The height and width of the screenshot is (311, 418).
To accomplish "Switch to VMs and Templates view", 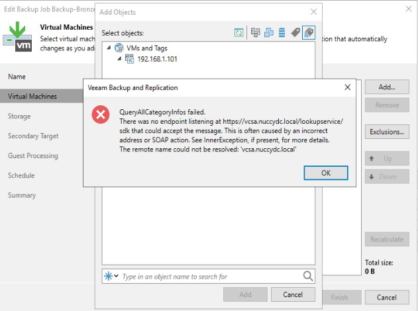I will [269, 32].
